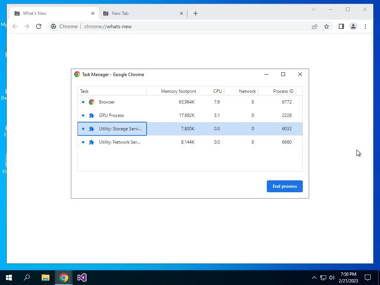Click the tab search chevron
Image resolution: width=380 pixels, height=285 pixels.
(x=314, y=9)
